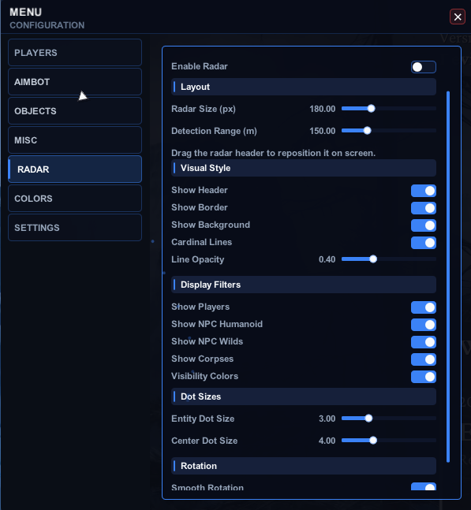Collapse the Layout section header
This screenshot has width=471, height=510.
(304, 87)
